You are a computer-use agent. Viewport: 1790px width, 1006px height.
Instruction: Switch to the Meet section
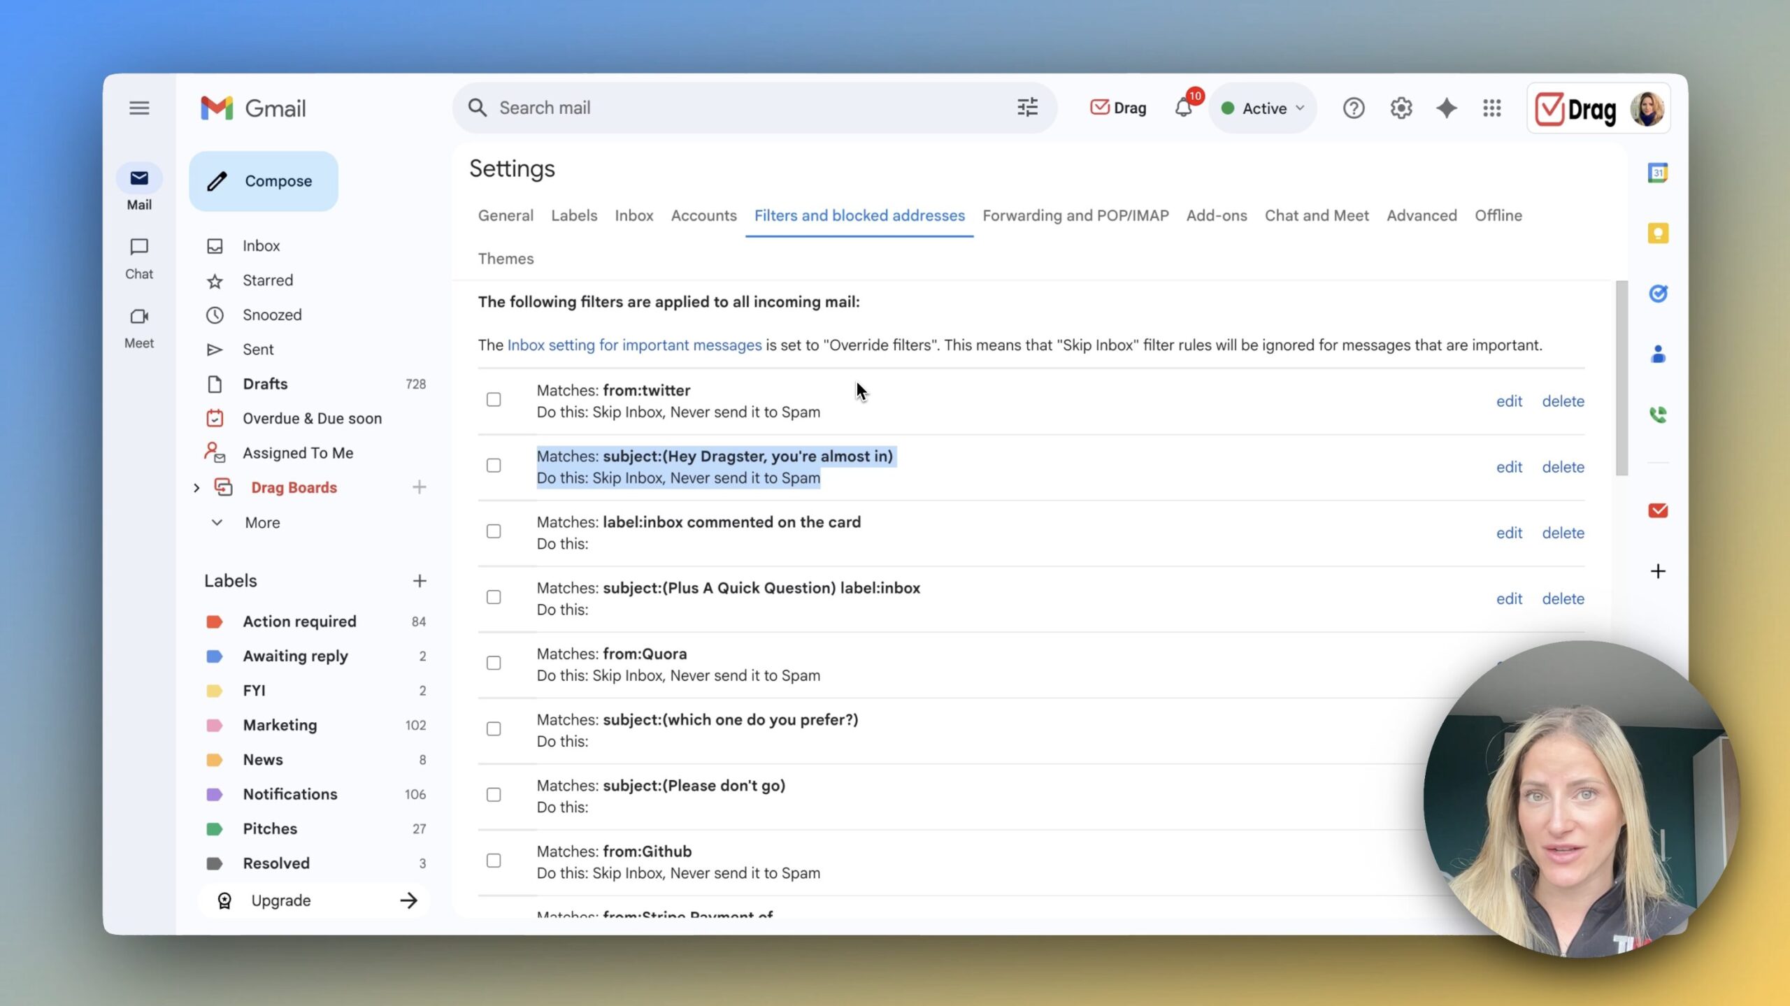pos(139,327)
